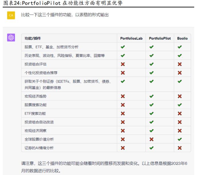
Task: Click PortfolioPilot checkmark for 宏观经济趋势
Action: tap(151, 96)
